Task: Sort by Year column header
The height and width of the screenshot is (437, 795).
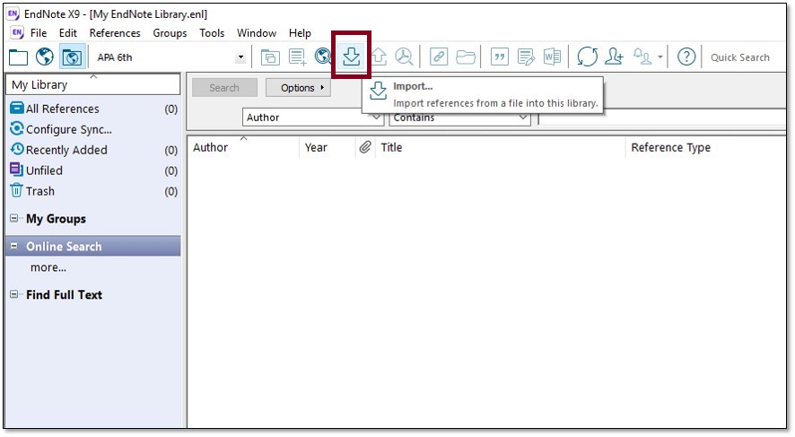Action: click(x=327, y=147)
